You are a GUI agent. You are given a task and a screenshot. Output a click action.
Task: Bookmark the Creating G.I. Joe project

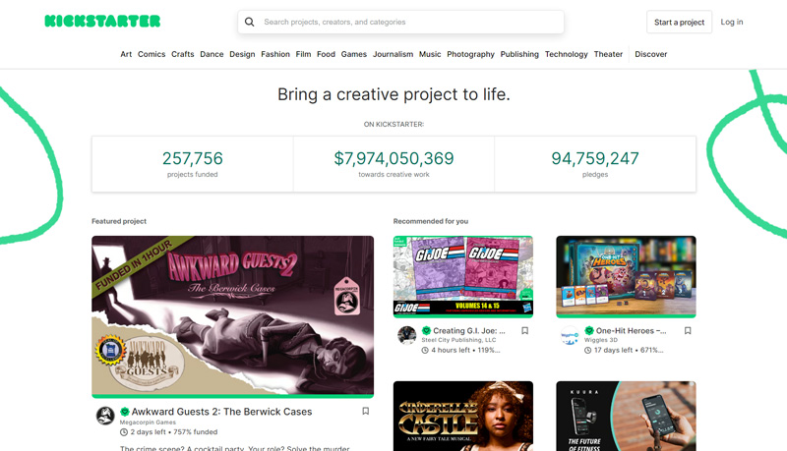coord(524,331)
